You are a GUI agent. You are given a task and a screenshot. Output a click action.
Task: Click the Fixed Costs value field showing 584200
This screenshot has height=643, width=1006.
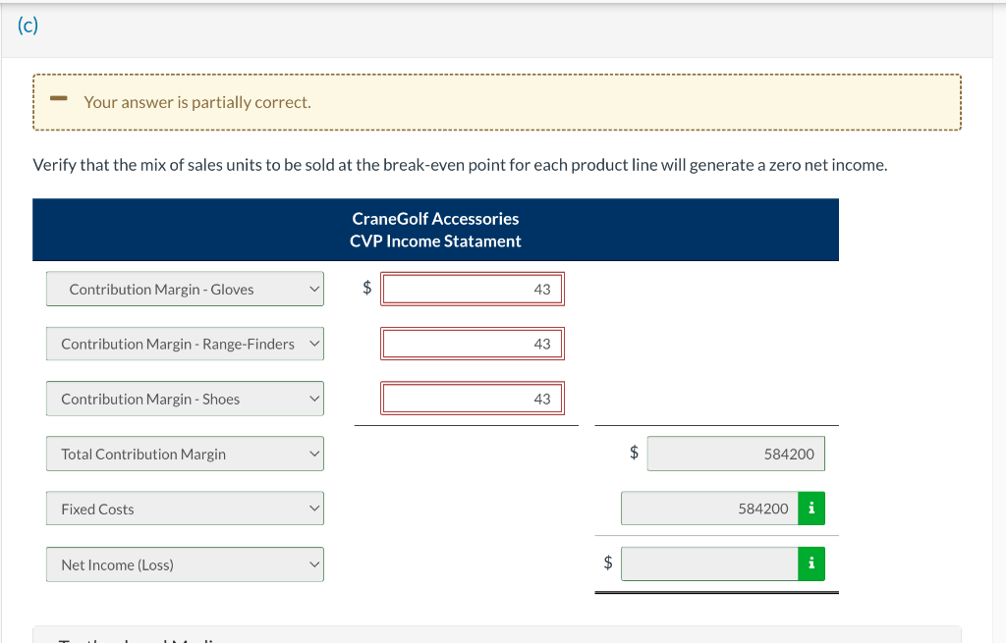pos(709,509)
